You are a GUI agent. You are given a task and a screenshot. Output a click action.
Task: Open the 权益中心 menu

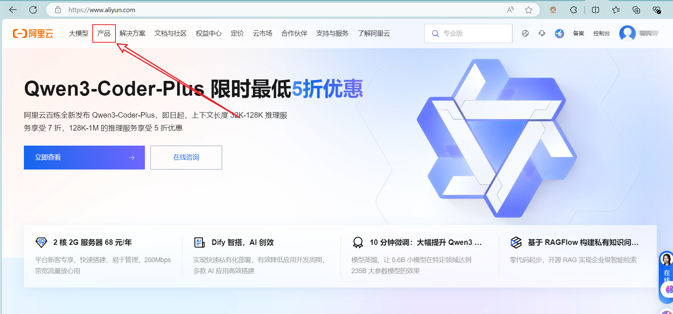(209, 33)
